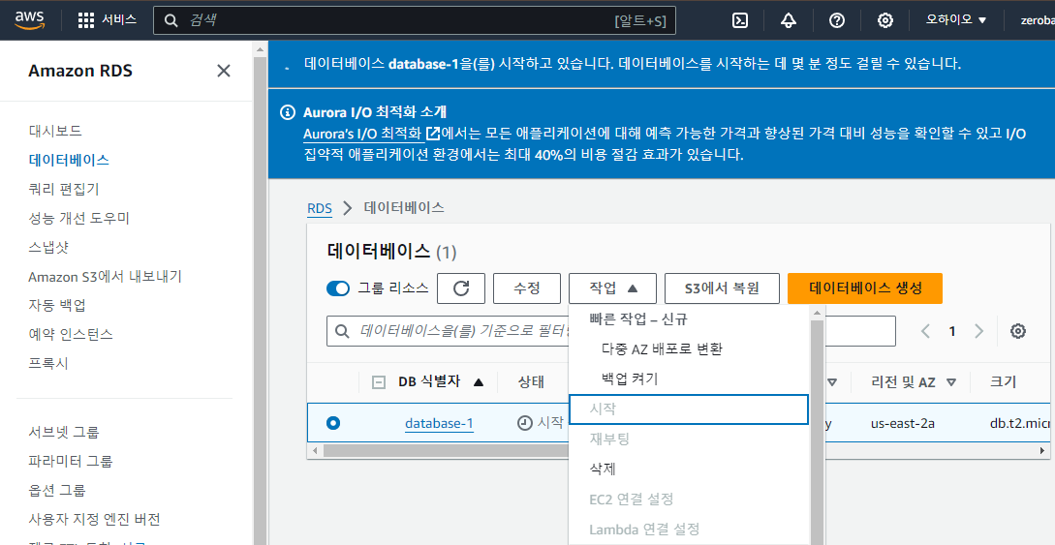
Task: Click the Create database button
Action: 865,288
